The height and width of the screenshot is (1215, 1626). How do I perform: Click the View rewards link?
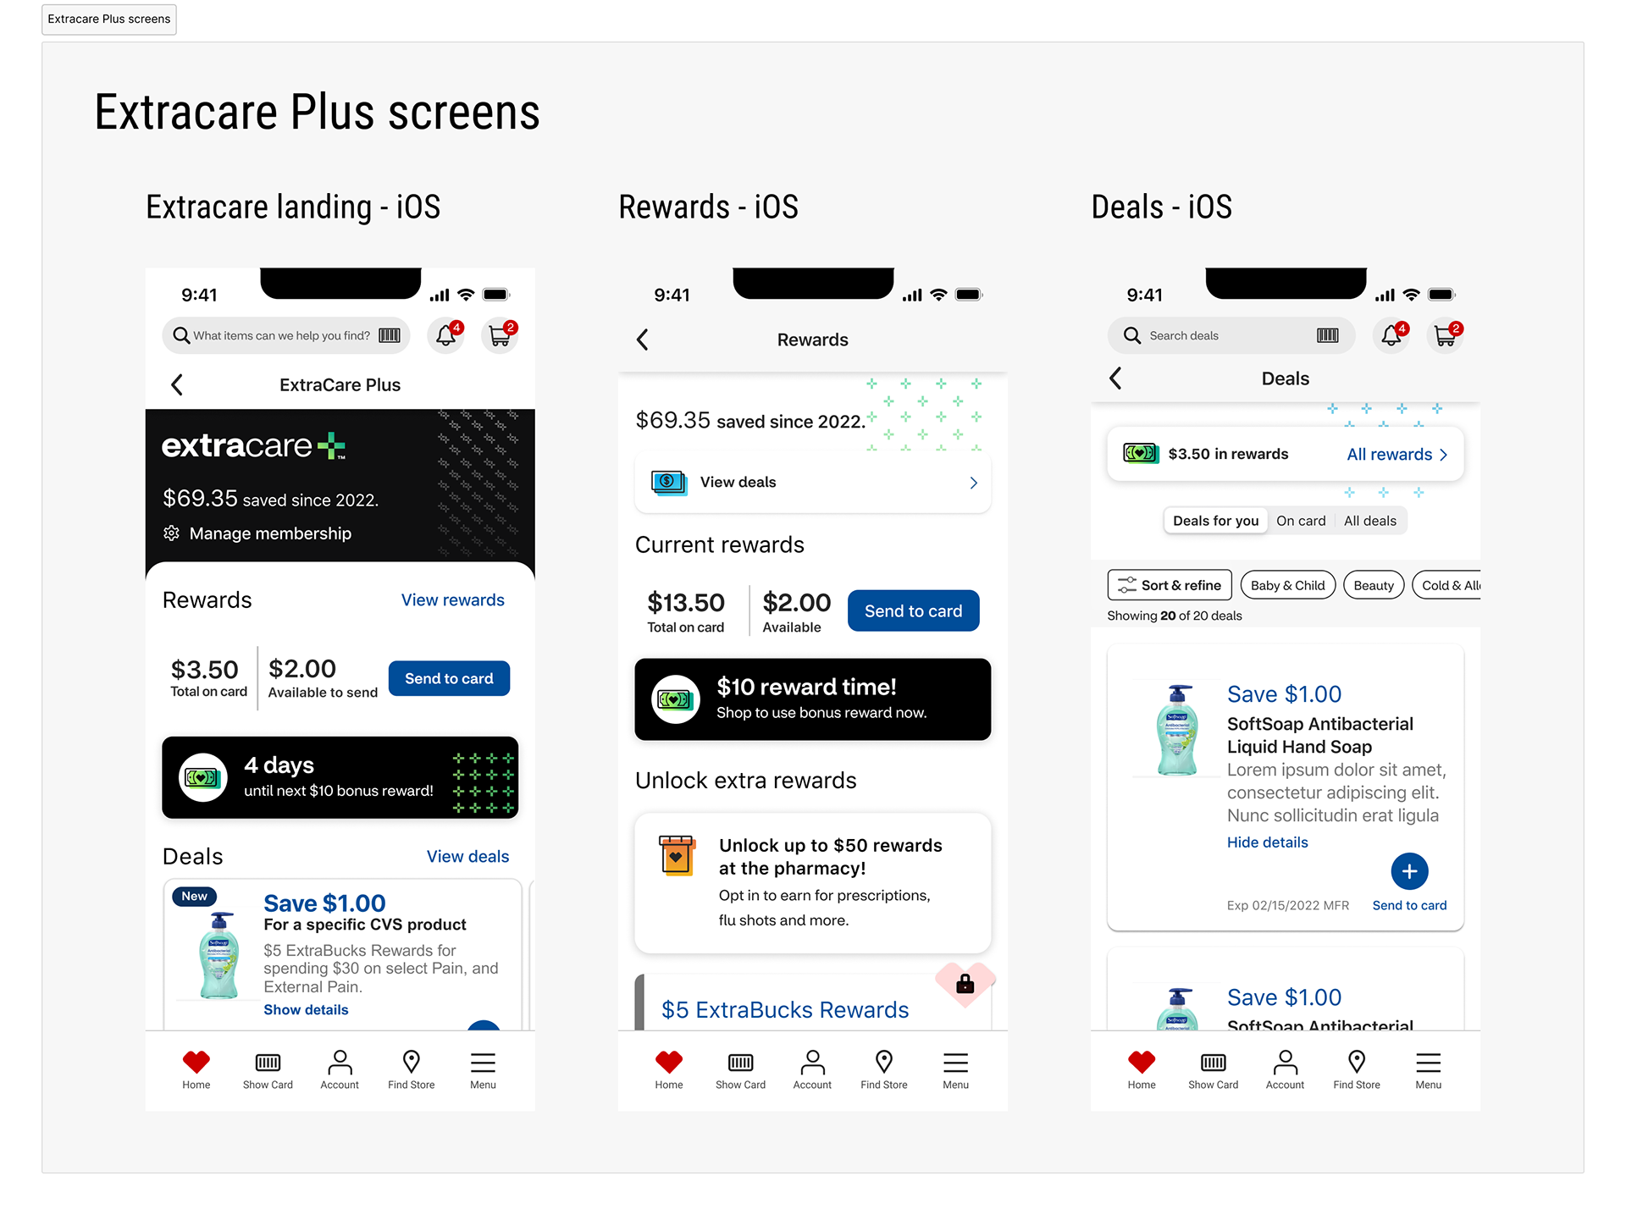point(452,599)
